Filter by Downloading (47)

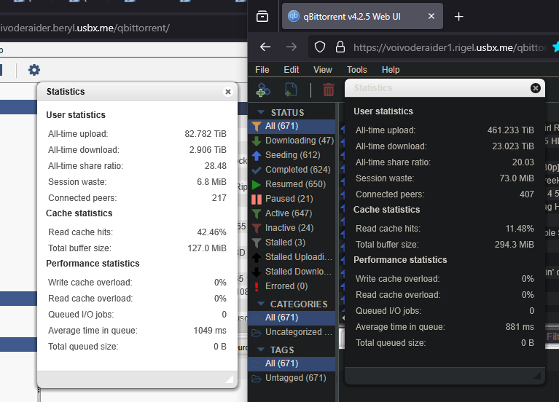click(x=292, y=141)
